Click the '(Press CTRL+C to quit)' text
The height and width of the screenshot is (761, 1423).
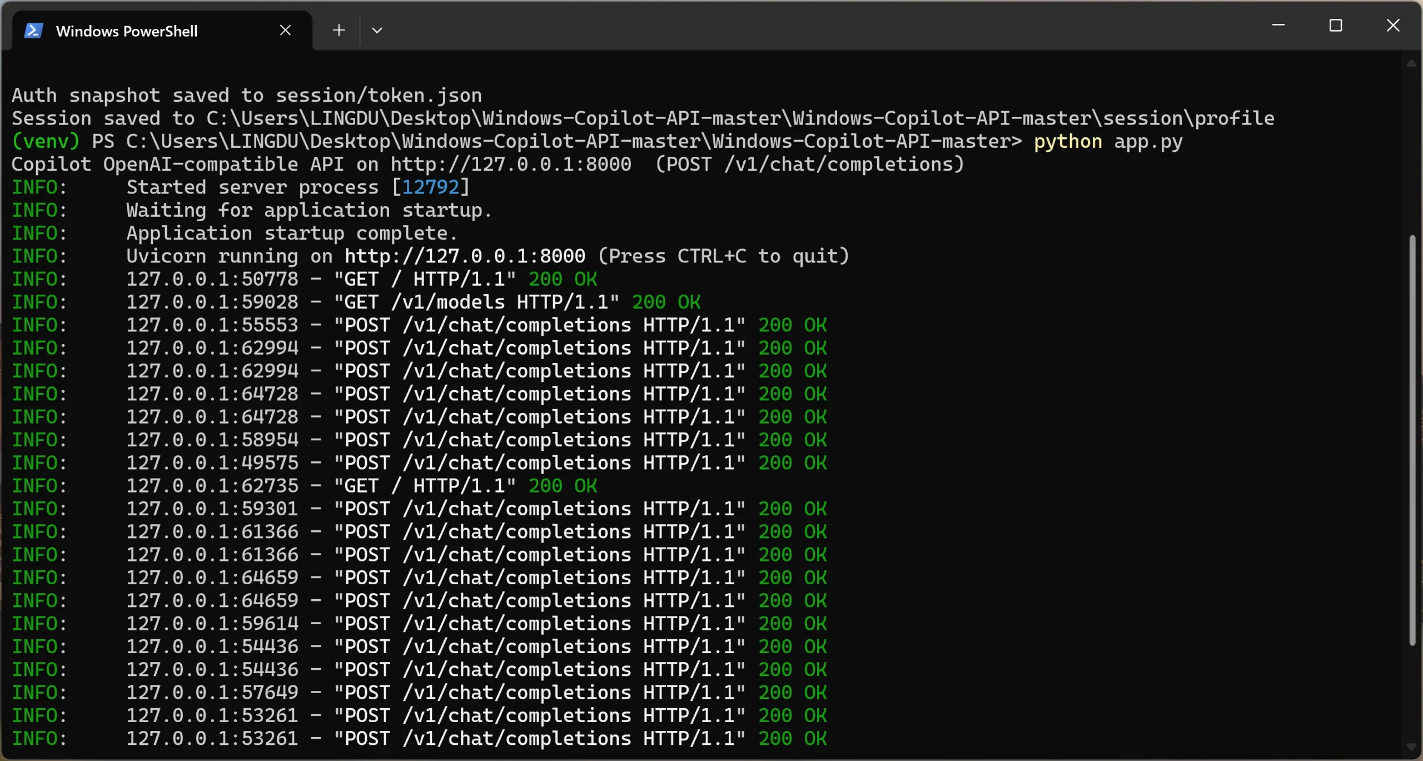coord(724,256)
